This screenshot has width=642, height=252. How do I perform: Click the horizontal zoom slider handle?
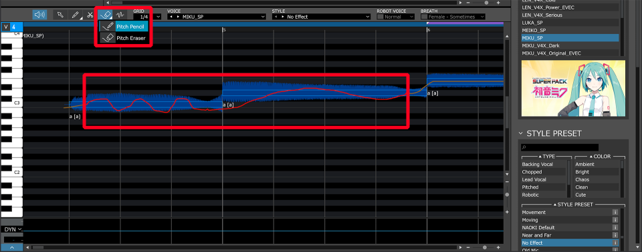[x=485, y=247]
